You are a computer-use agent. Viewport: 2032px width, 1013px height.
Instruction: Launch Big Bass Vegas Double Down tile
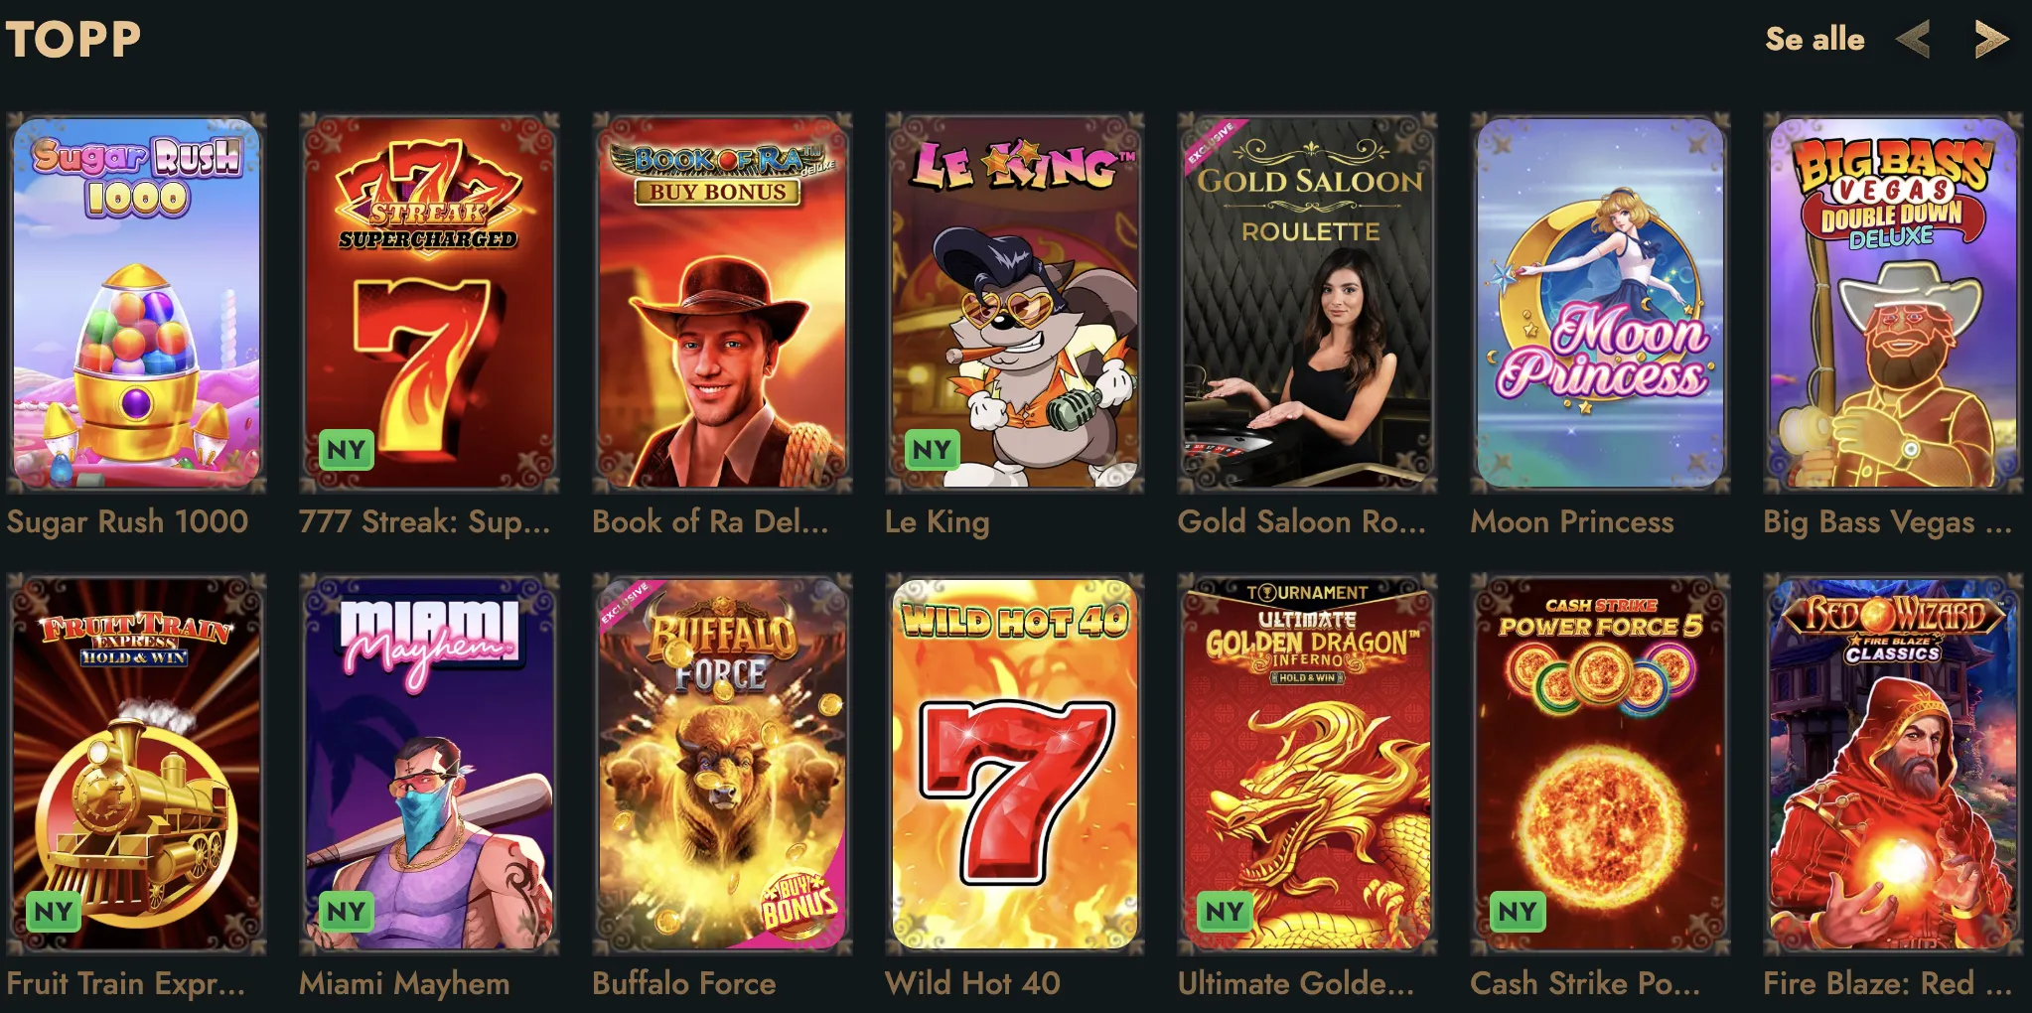tap(1893, 303)
